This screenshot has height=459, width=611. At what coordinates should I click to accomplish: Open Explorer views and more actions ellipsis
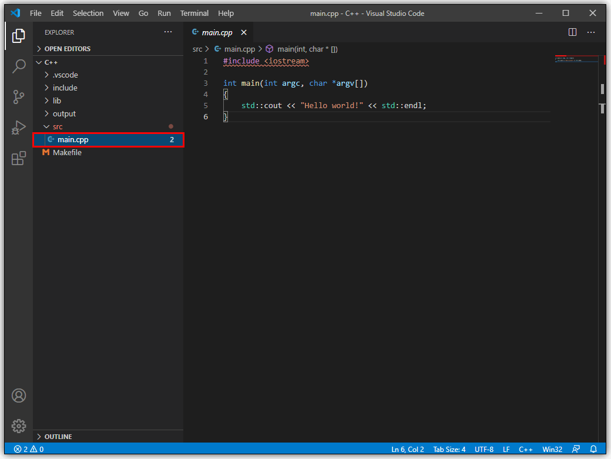click(x=168, y=32)
